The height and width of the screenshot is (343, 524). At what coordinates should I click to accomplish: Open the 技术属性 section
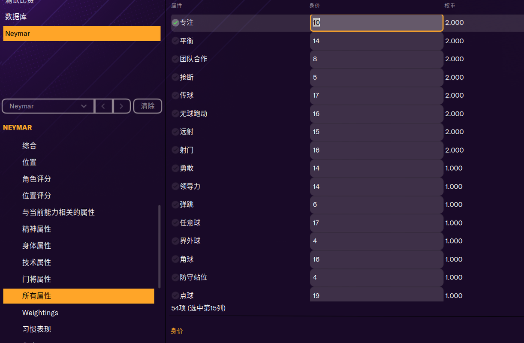(37, 262)
